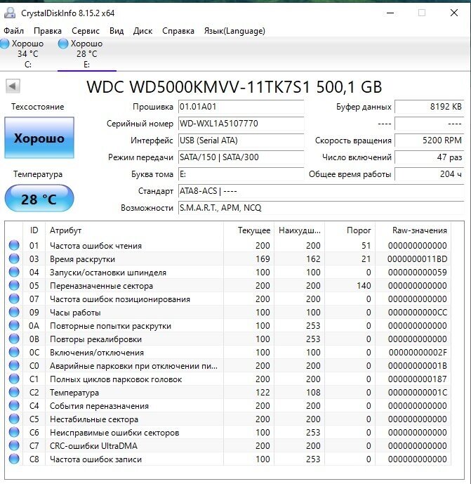471x484 pixels.
Task: Click status orb of attribute 05 row
Action: (14, 285)
